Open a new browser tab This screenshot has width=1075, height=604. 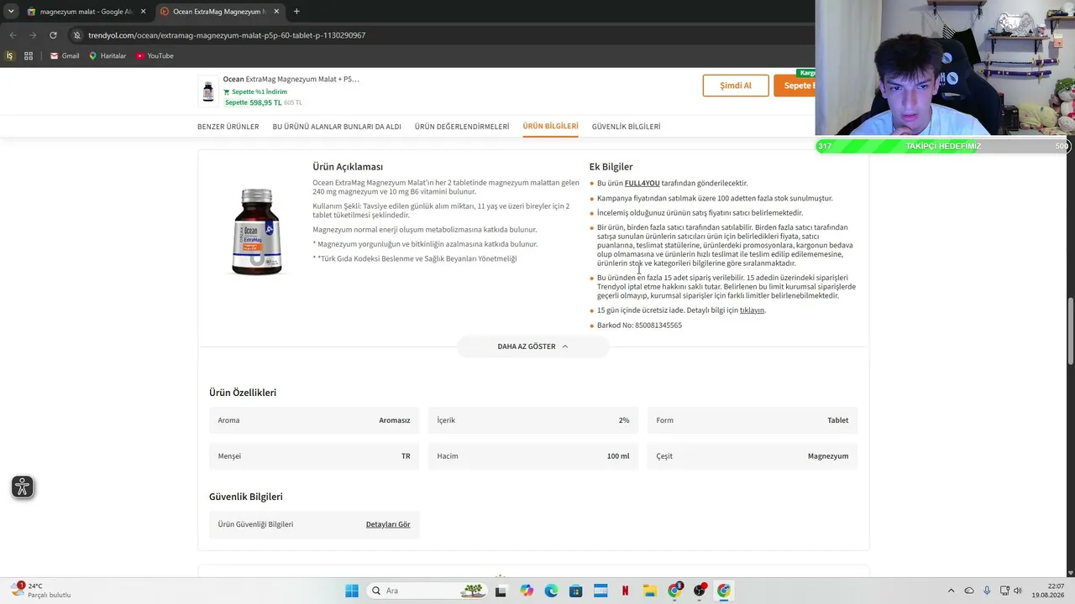coord(296,12)
